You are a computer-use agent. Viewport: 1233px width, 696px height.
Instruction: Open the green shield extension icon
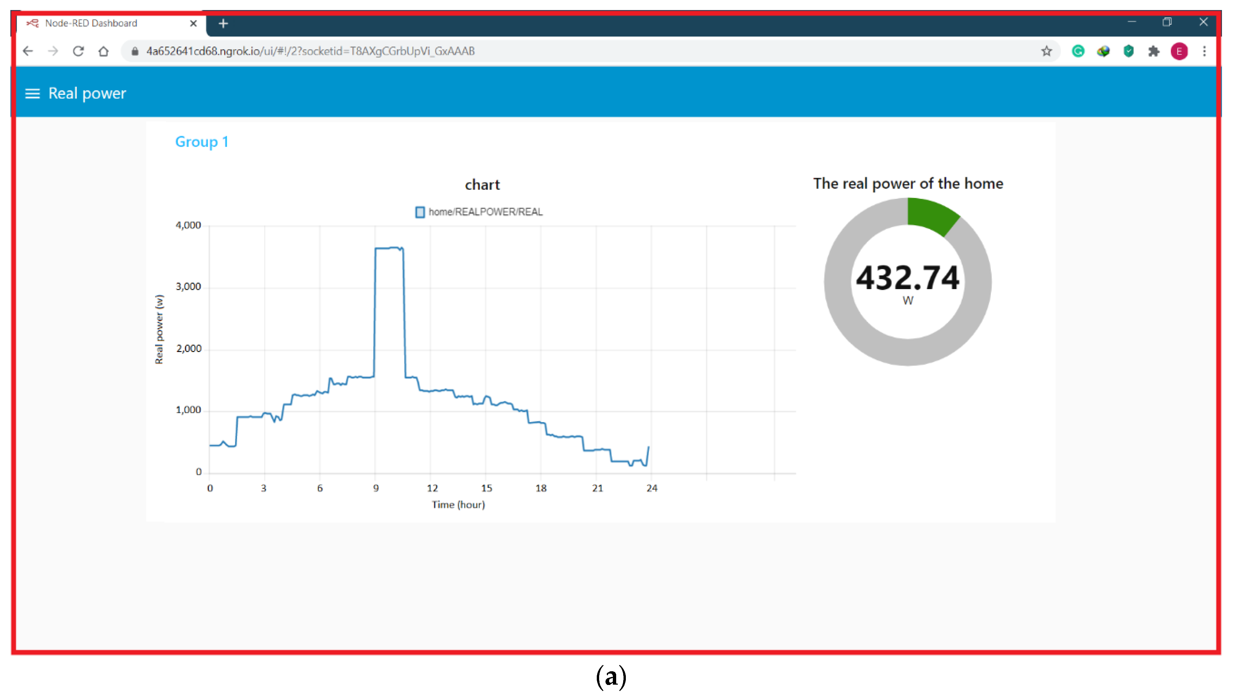click(1128, 51)
